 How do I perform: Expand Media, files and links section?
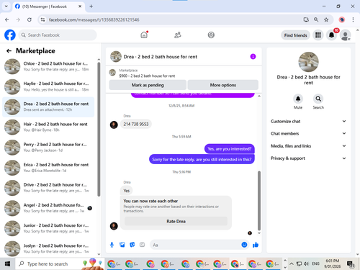[308, 146]
